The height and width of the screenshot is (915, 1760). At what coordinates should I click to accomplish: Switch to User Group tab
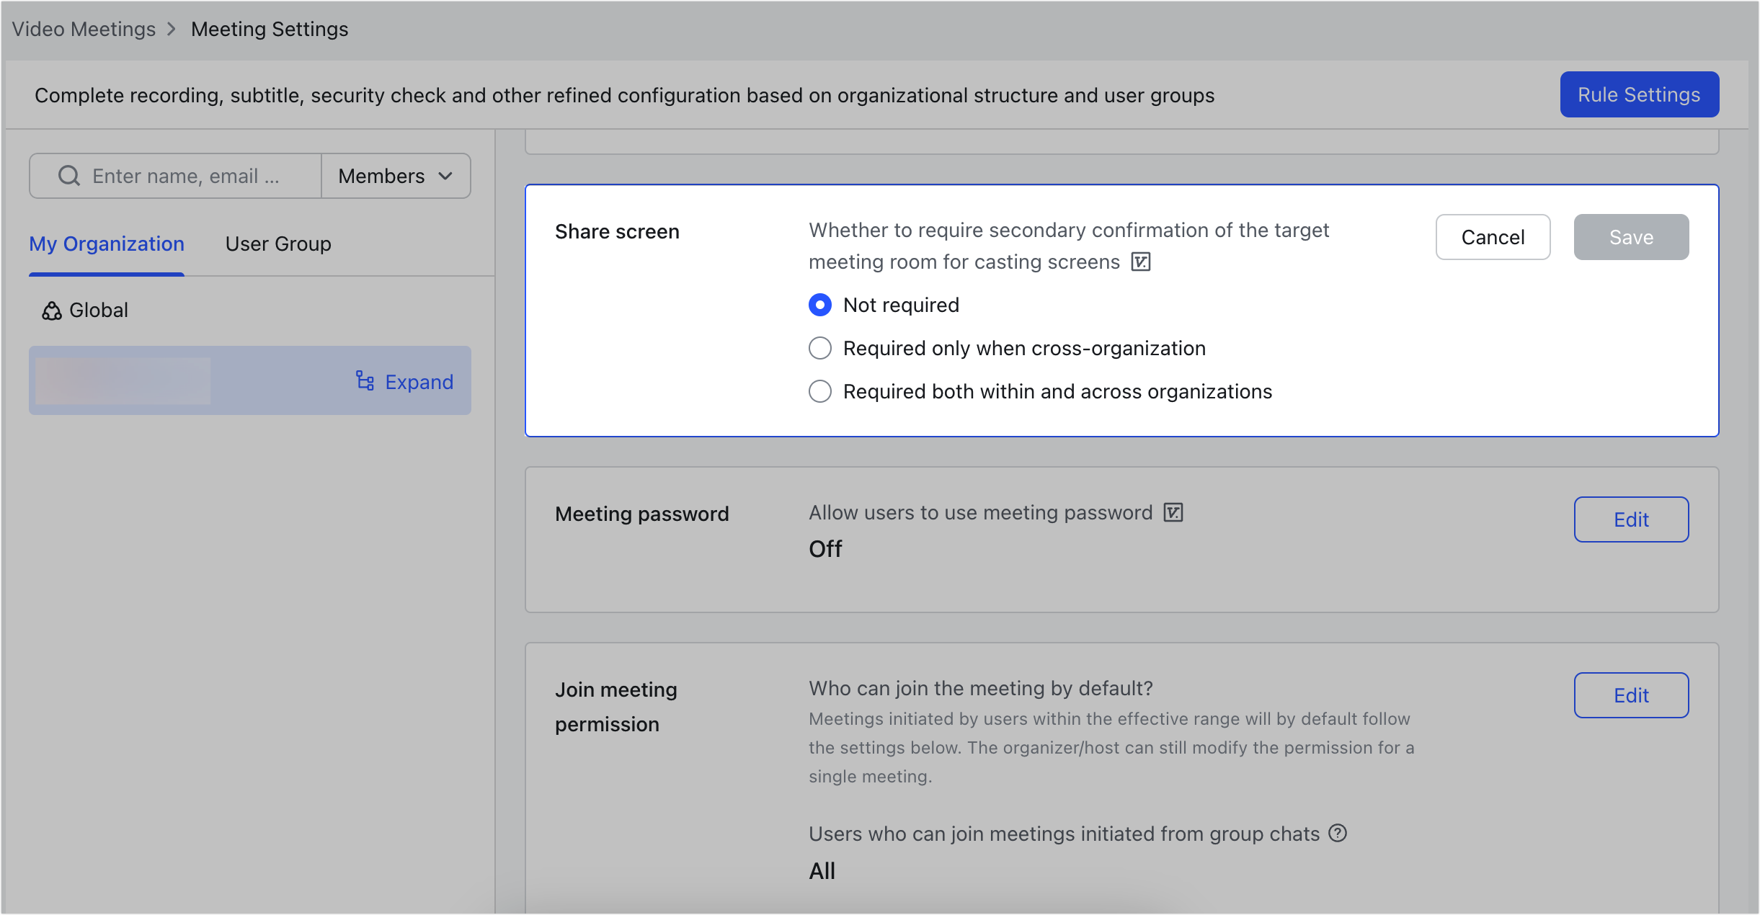[x=278, y=244]
